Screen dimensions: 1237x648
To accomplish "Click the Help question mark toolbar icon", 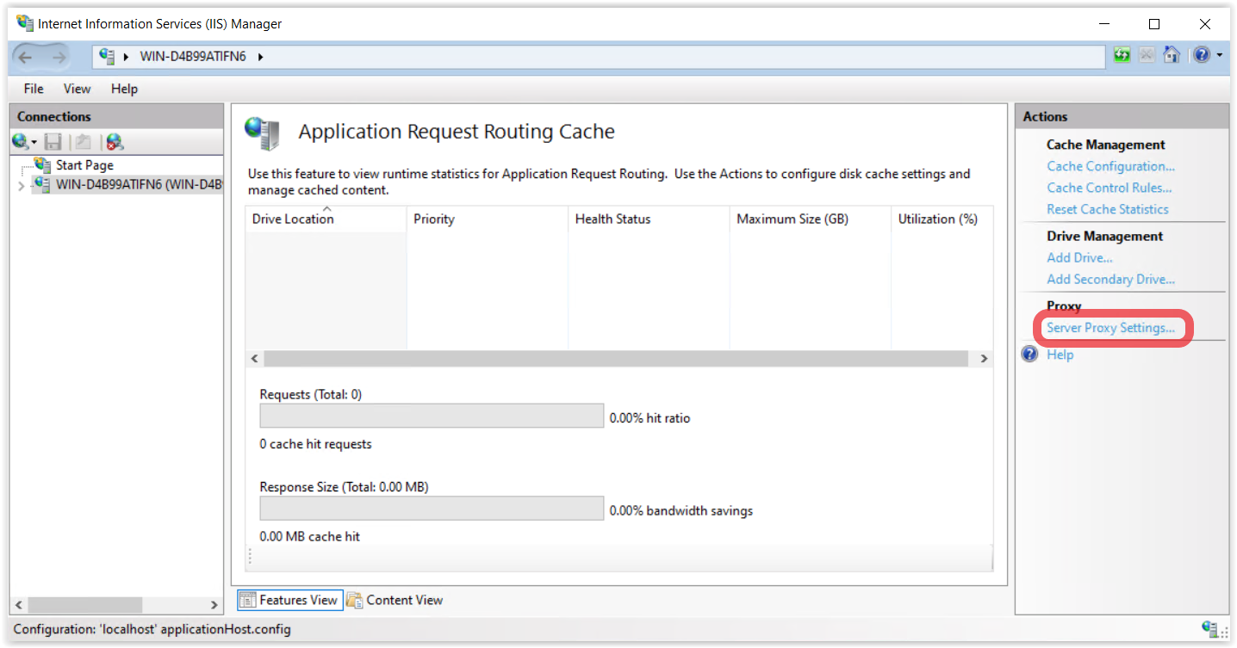I will pos(1202,55).
